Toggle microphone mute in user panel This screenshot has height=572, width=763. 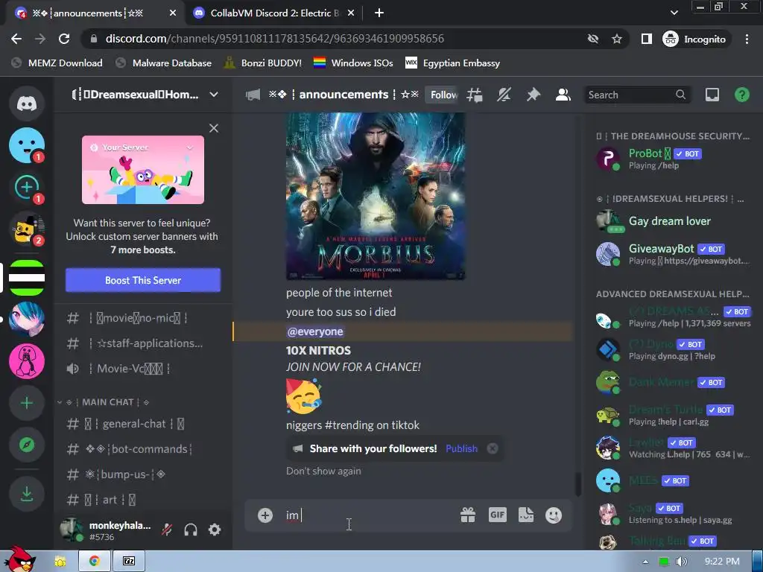coord(167,530)
